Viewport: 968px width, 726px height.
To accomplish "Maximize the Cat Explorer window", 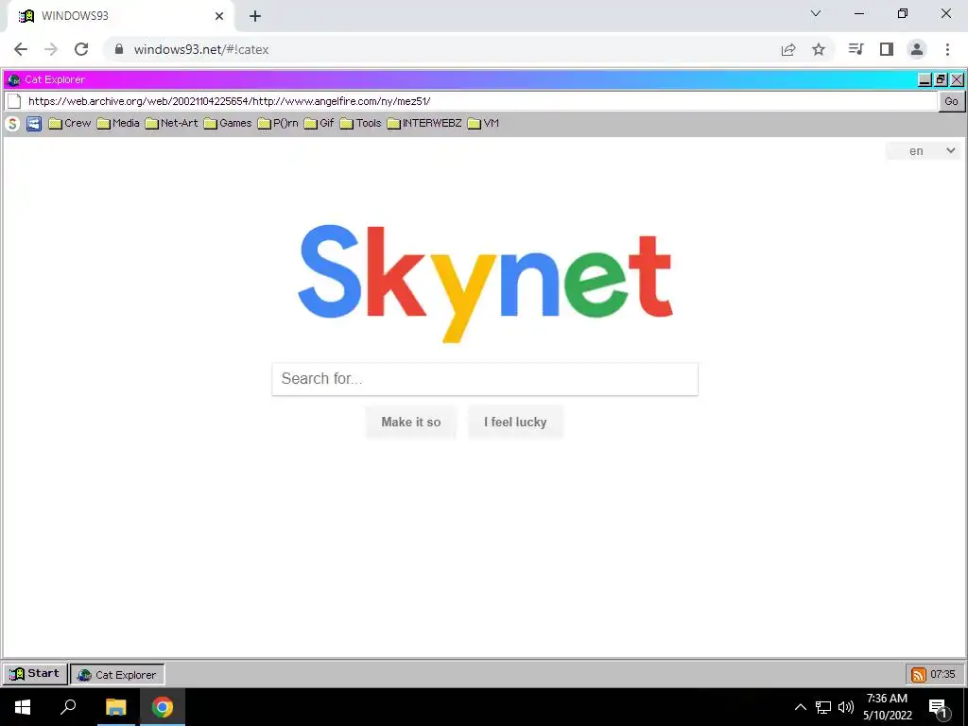I will (941, 79).
